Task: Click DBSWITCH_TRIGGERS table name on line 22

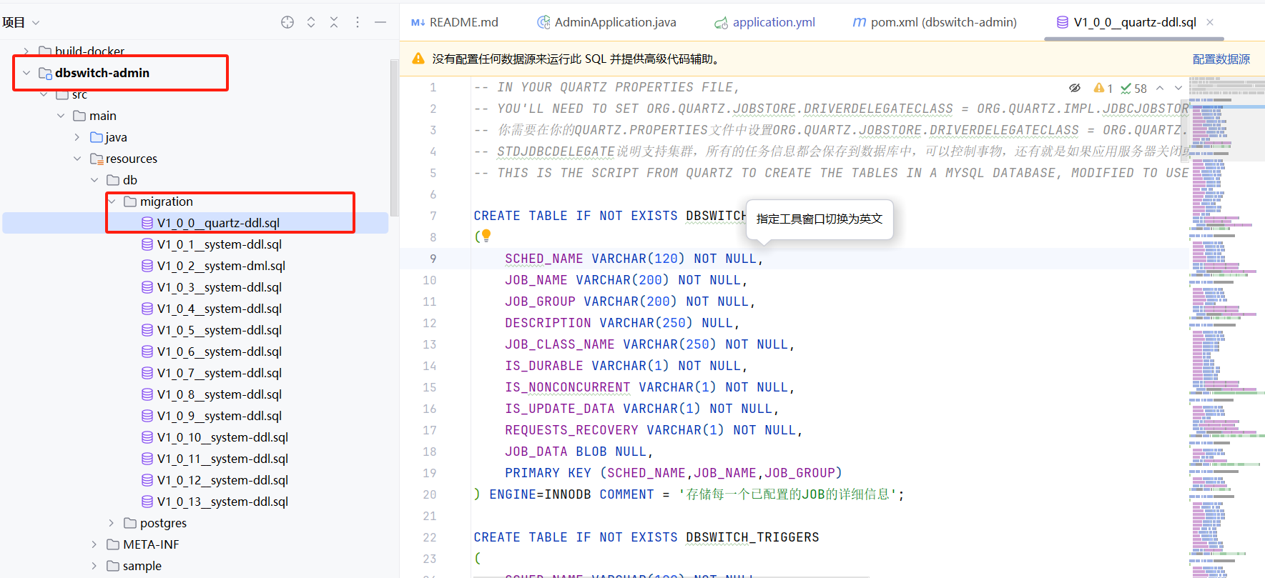Action: click(752, 537)
